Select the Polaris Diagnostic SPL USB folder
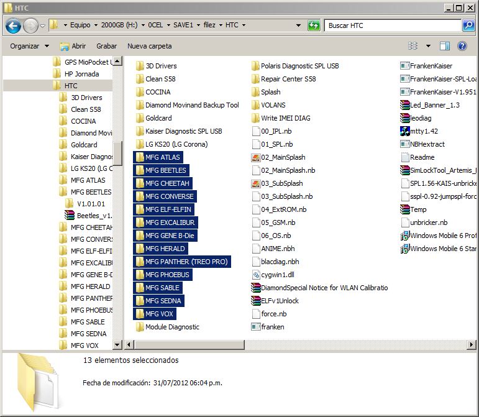The height and width of the screenshot is (417, 479). pos(294,66)
